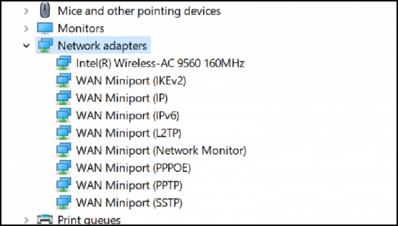Viewport: 398px width, 226px height.
Task: Click the Network adapters category icon
Action: pos(45,45)
